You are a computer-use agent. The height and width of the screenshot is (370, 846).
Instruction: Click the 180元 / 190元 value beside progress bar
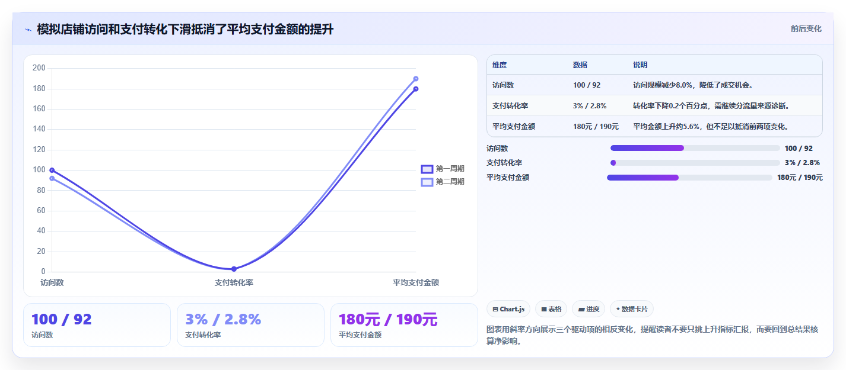(800, 178)
